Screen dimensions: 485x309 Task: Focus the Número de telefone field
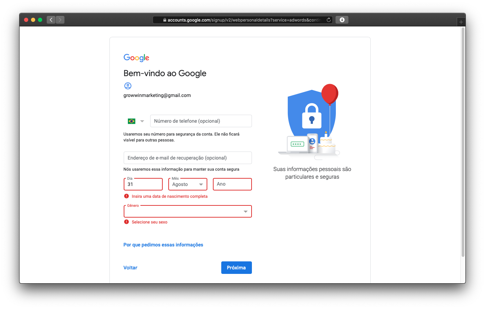coord(201,121)
